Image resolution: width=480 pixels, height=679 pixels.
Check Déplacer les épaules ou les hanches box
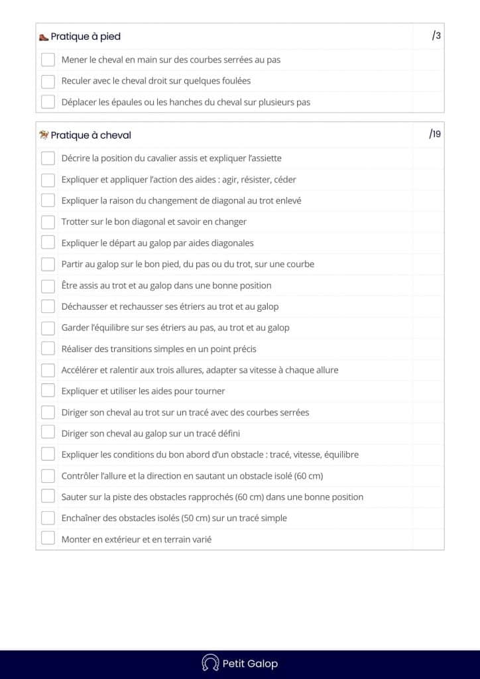48,102
